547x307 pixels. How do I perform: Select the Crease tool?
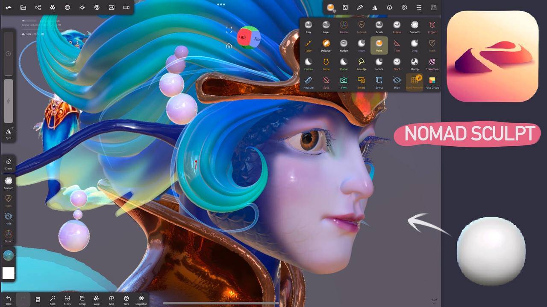(x=397, y=27)
